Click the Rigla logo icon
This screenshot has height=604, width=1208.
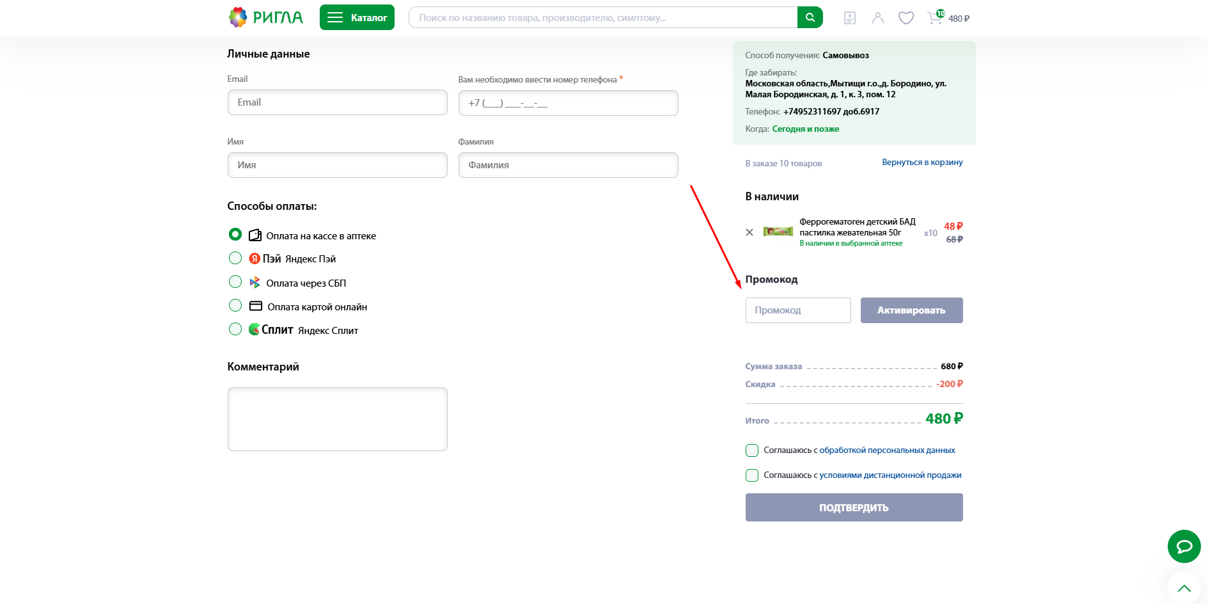click(x=238, y=17)
